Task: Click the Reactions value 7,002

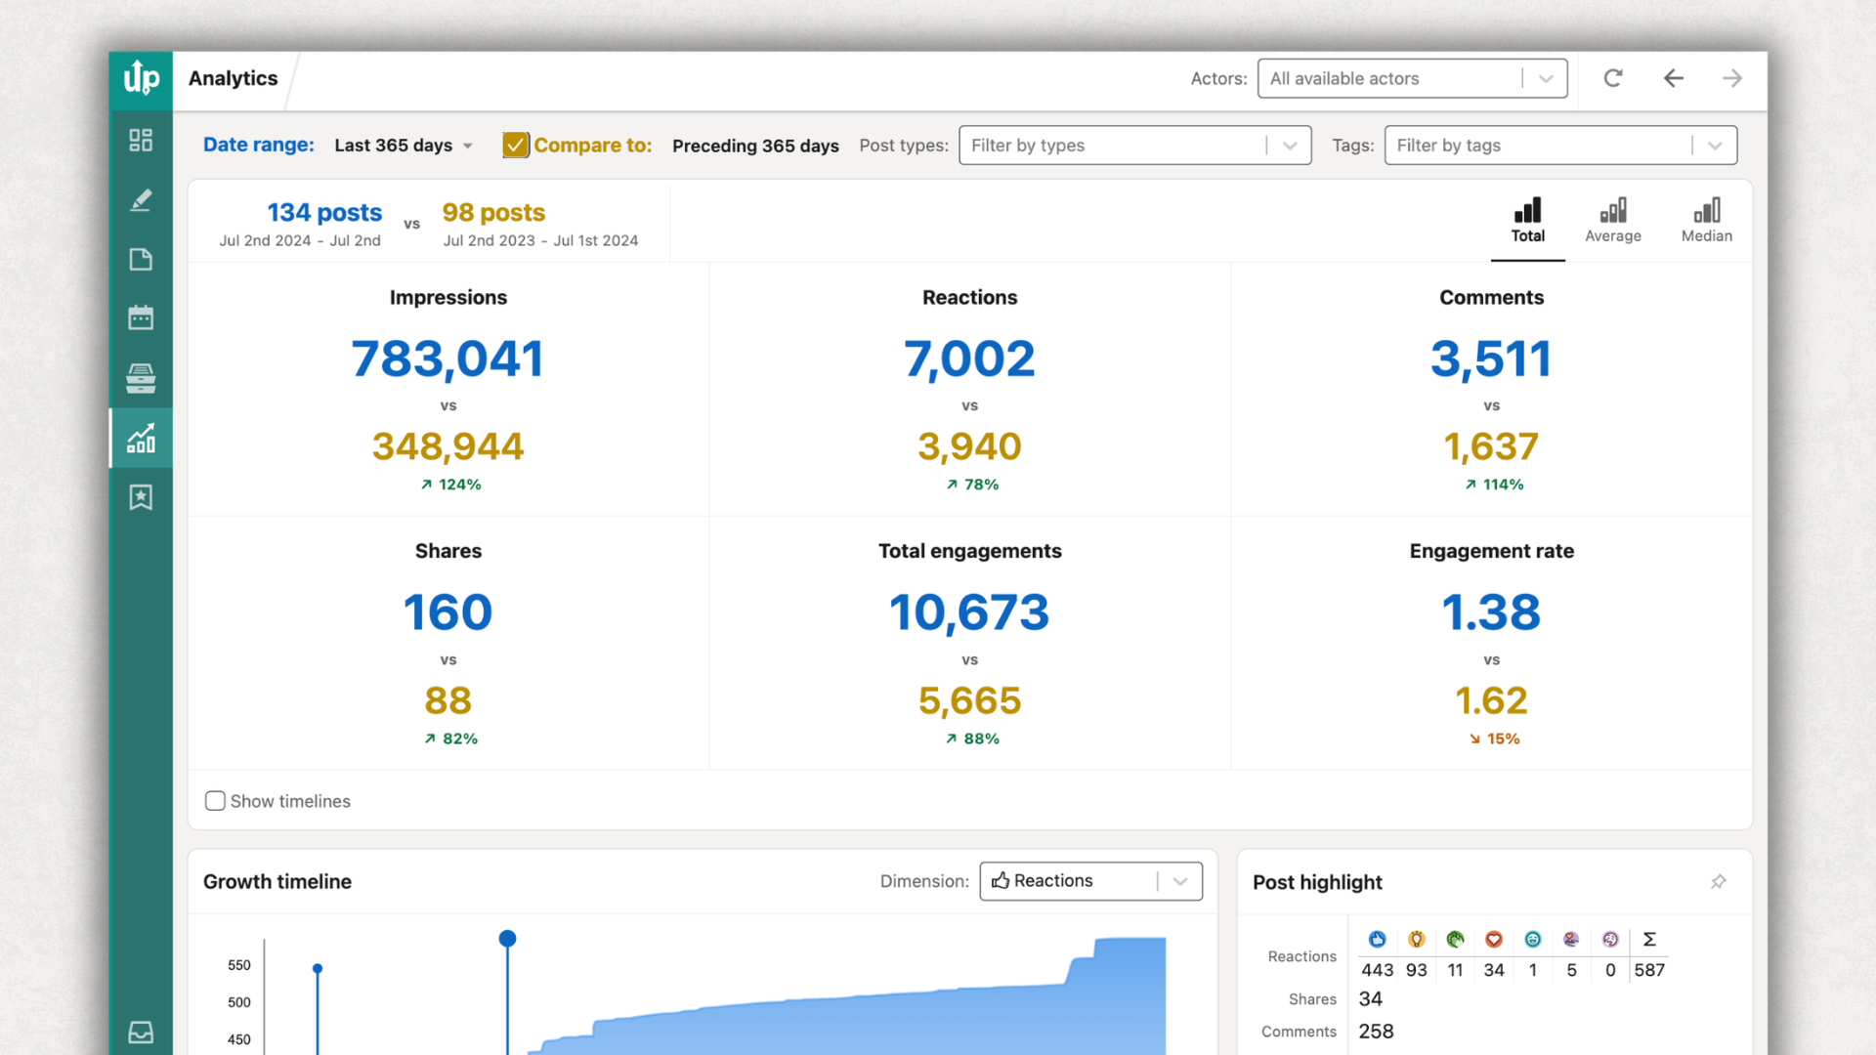Action: [969, 359]
